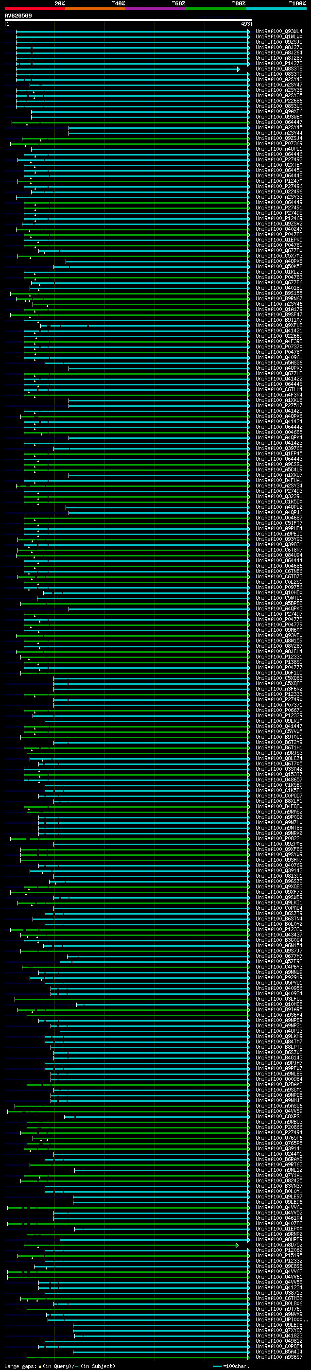Image resolution: width=311 pixels, height=1370 pixels.
Task: Click the red 20% identity legend bar
Action: (x=35, y=9)
